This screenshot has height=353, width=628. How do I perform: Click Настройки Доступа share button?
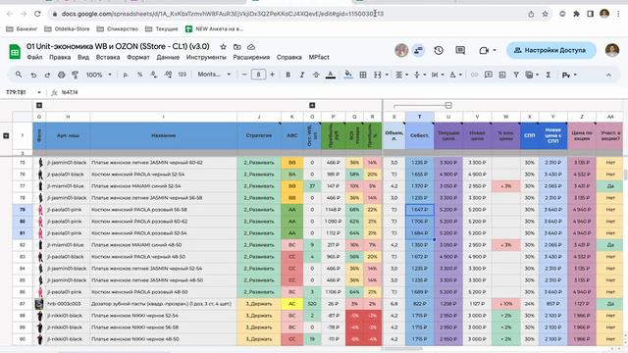click(x=551, y=50)
